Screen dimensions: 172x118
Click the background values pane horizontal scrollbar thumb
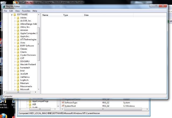(103, 109)
